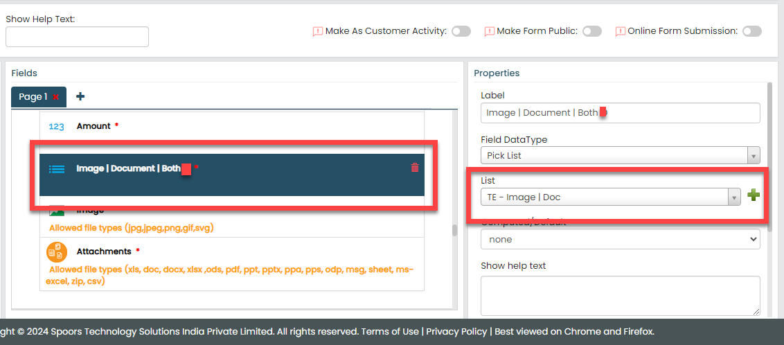Open the Computed/Default none dropdown

(620, 239)
